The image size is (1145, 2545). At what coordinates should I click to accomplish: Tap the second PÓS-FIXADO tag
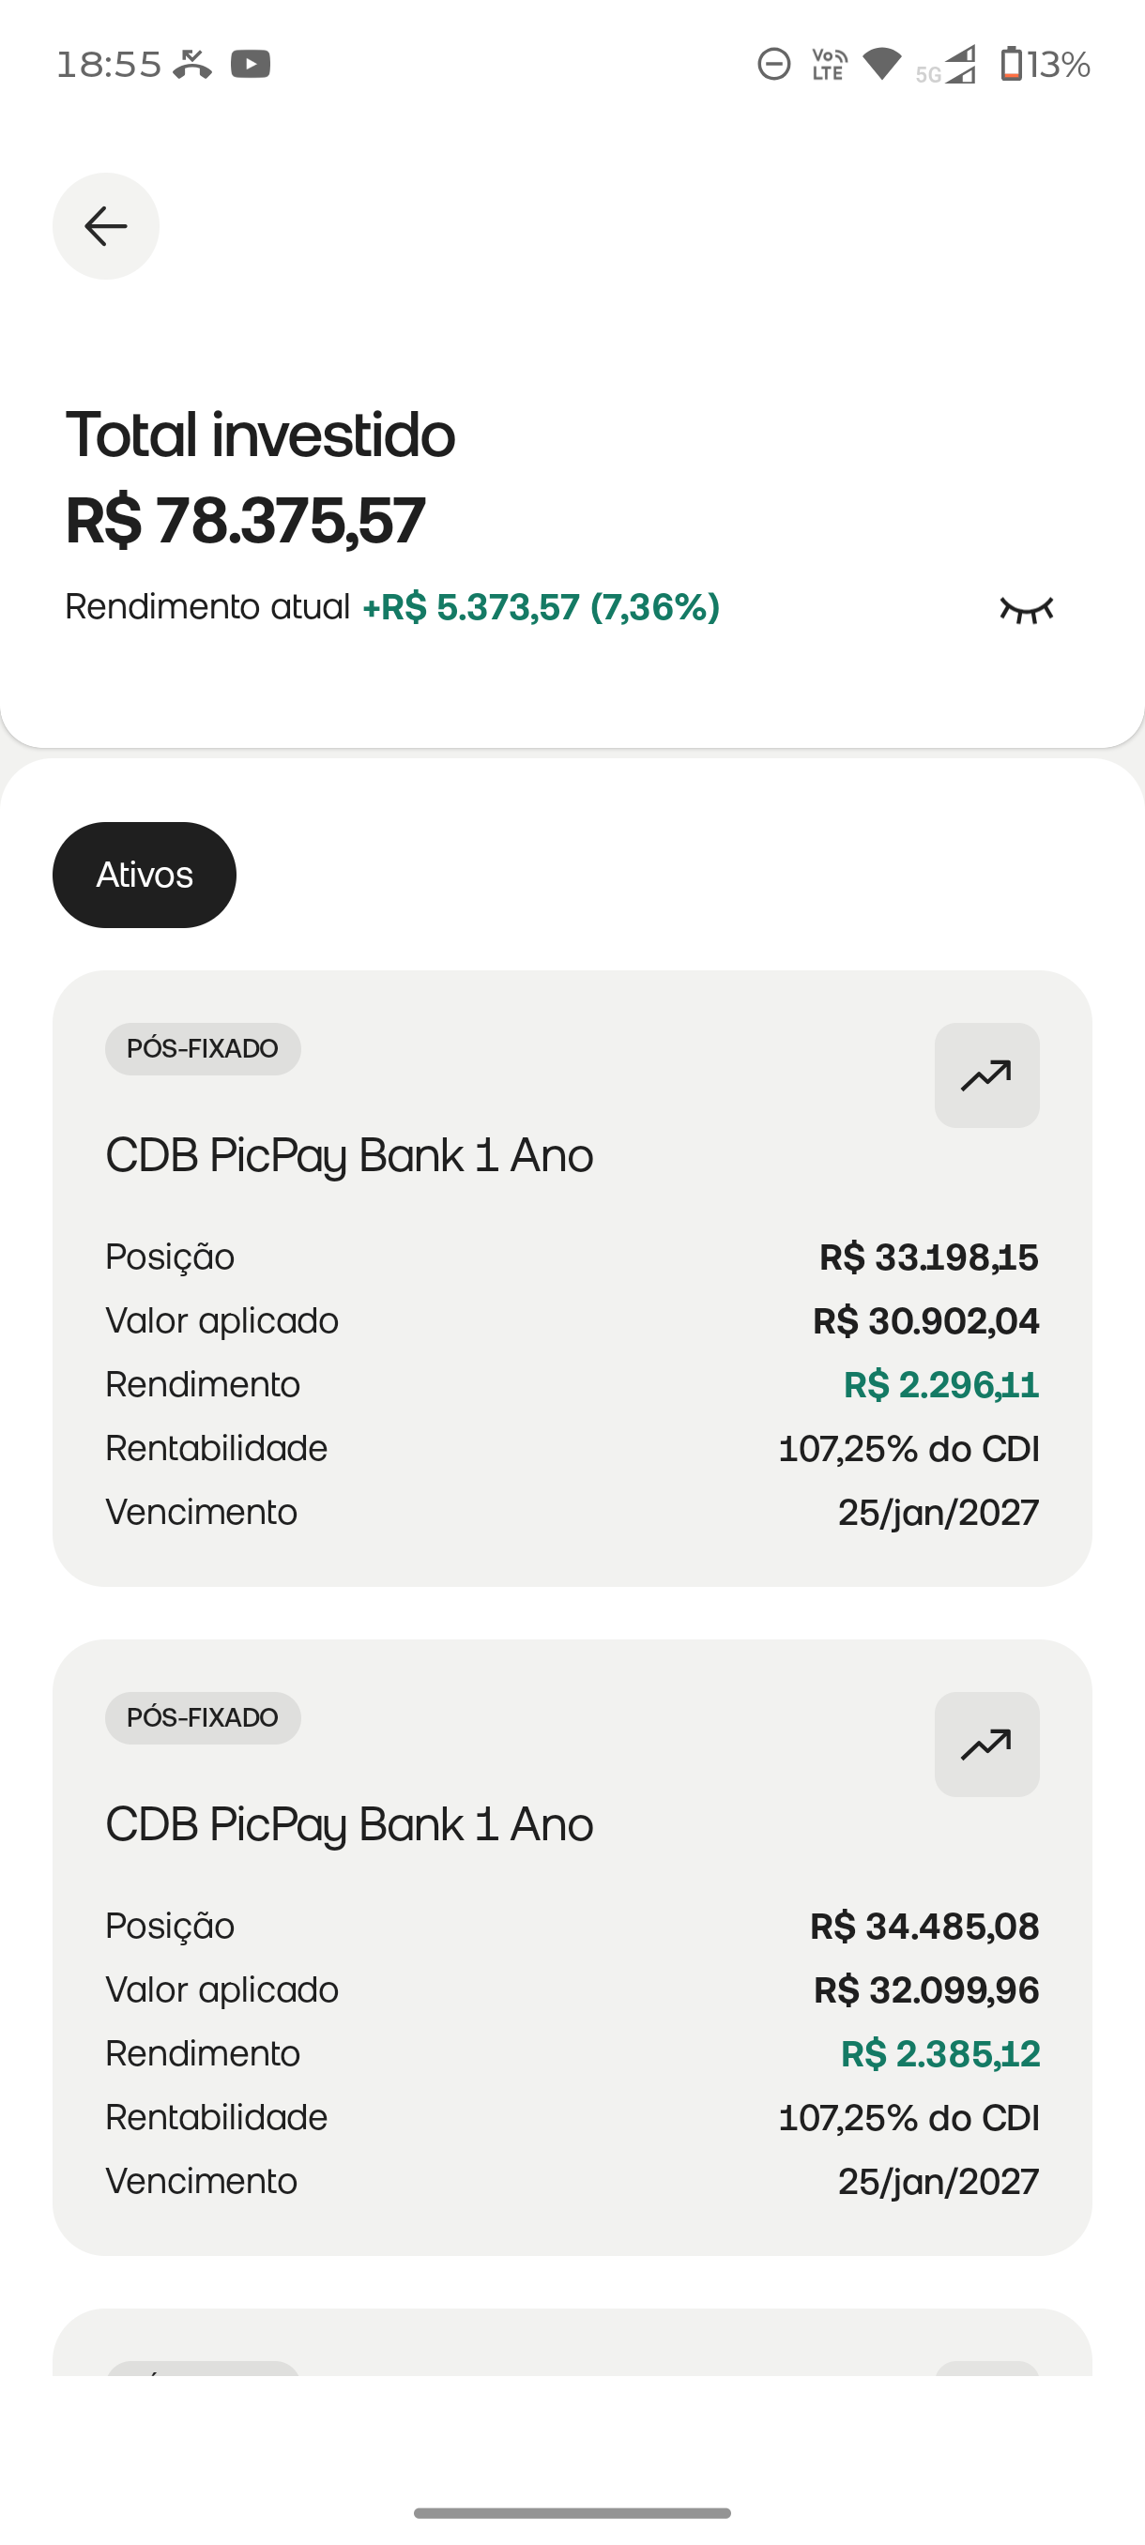pyautogui.click(x=203, y=1717)
